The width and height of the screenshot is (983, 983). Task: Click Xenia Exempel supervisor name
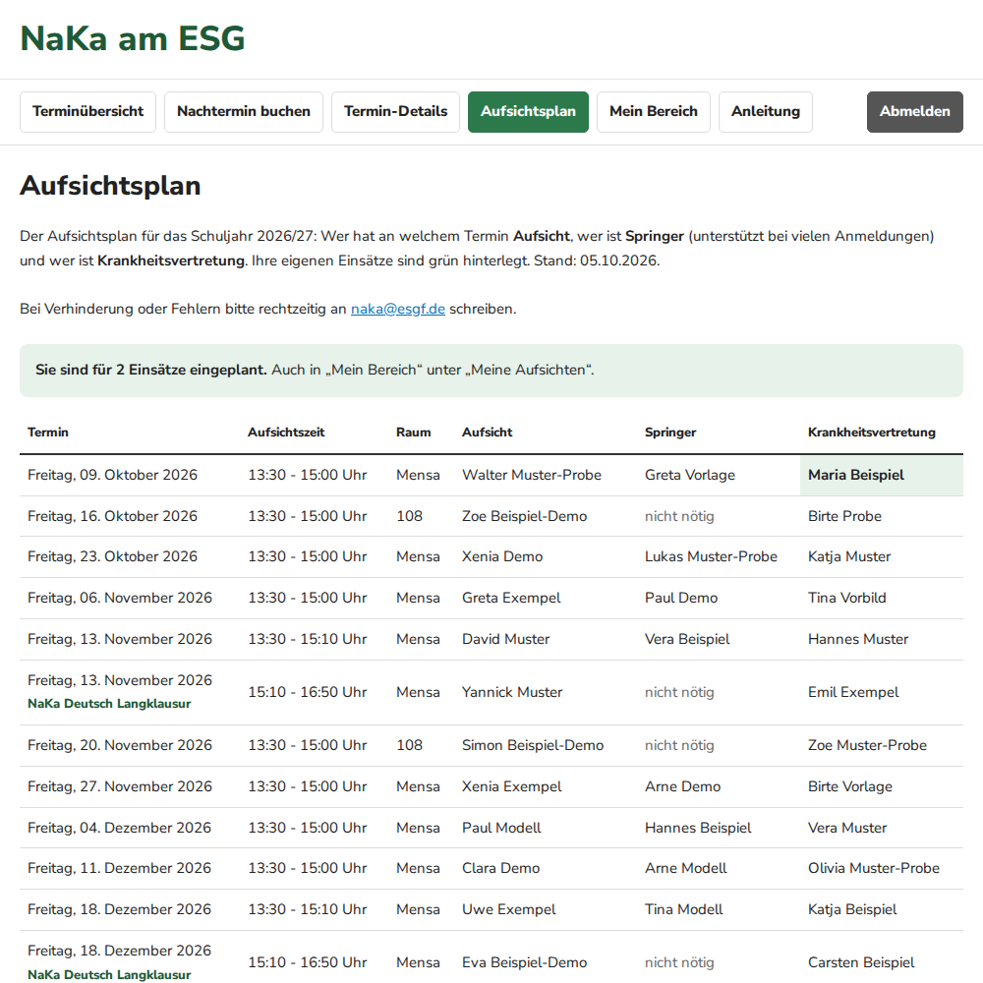tap(511, 786)
